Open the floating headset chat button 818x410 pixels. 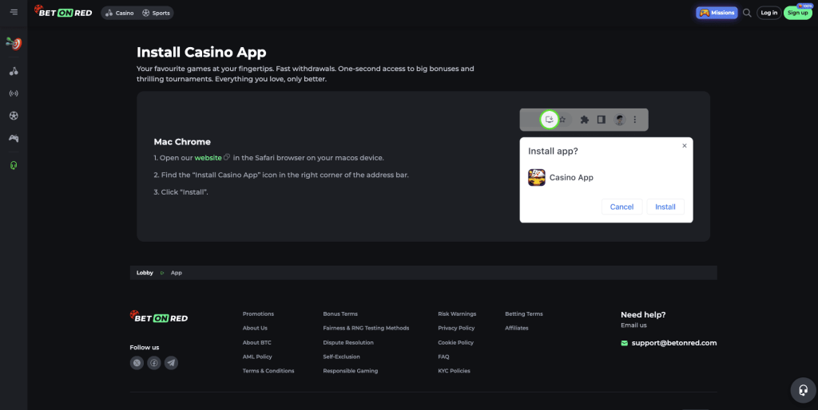pyautogui.click(x=804, y=390)
